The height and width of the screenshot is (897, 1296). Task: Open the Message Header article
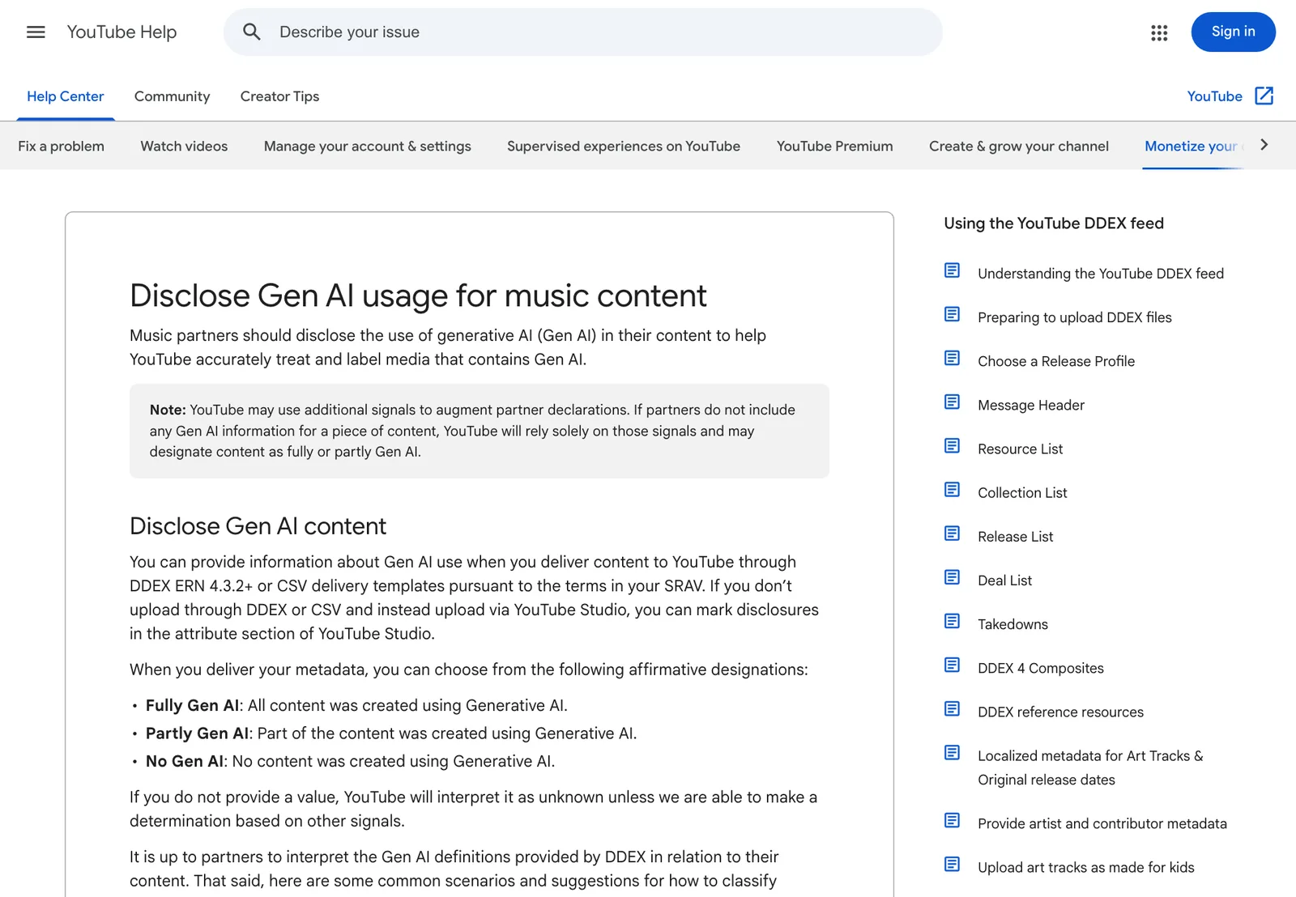click(1030, 405)
